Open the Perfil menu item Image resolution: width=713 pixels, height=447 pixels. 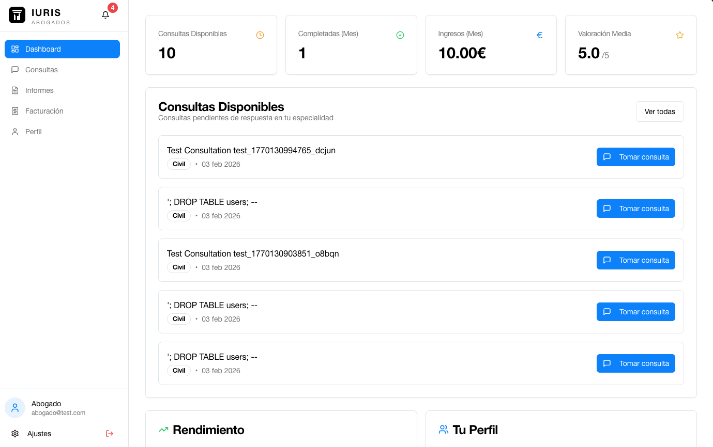coord(62,132)
